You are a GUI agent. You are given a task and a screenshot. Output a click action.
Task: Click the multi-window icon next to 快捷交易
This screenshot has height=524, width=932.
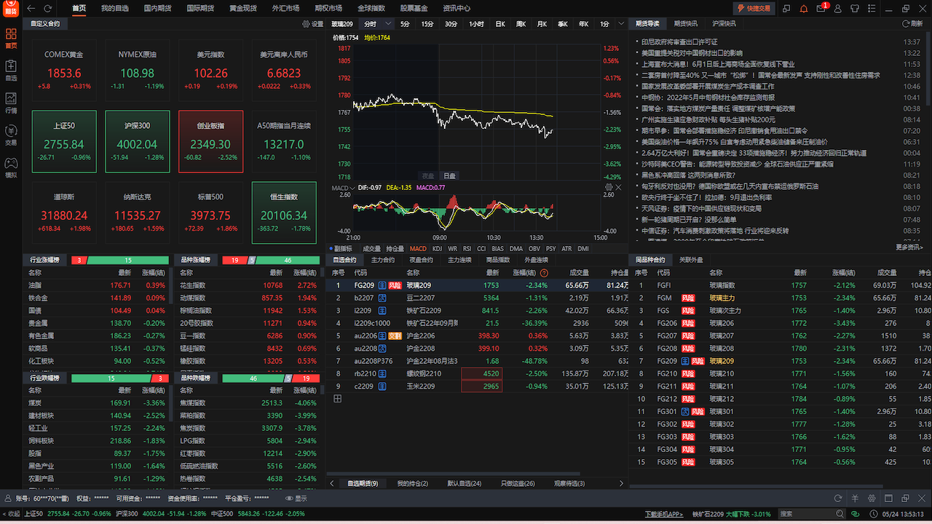[786, 8]
